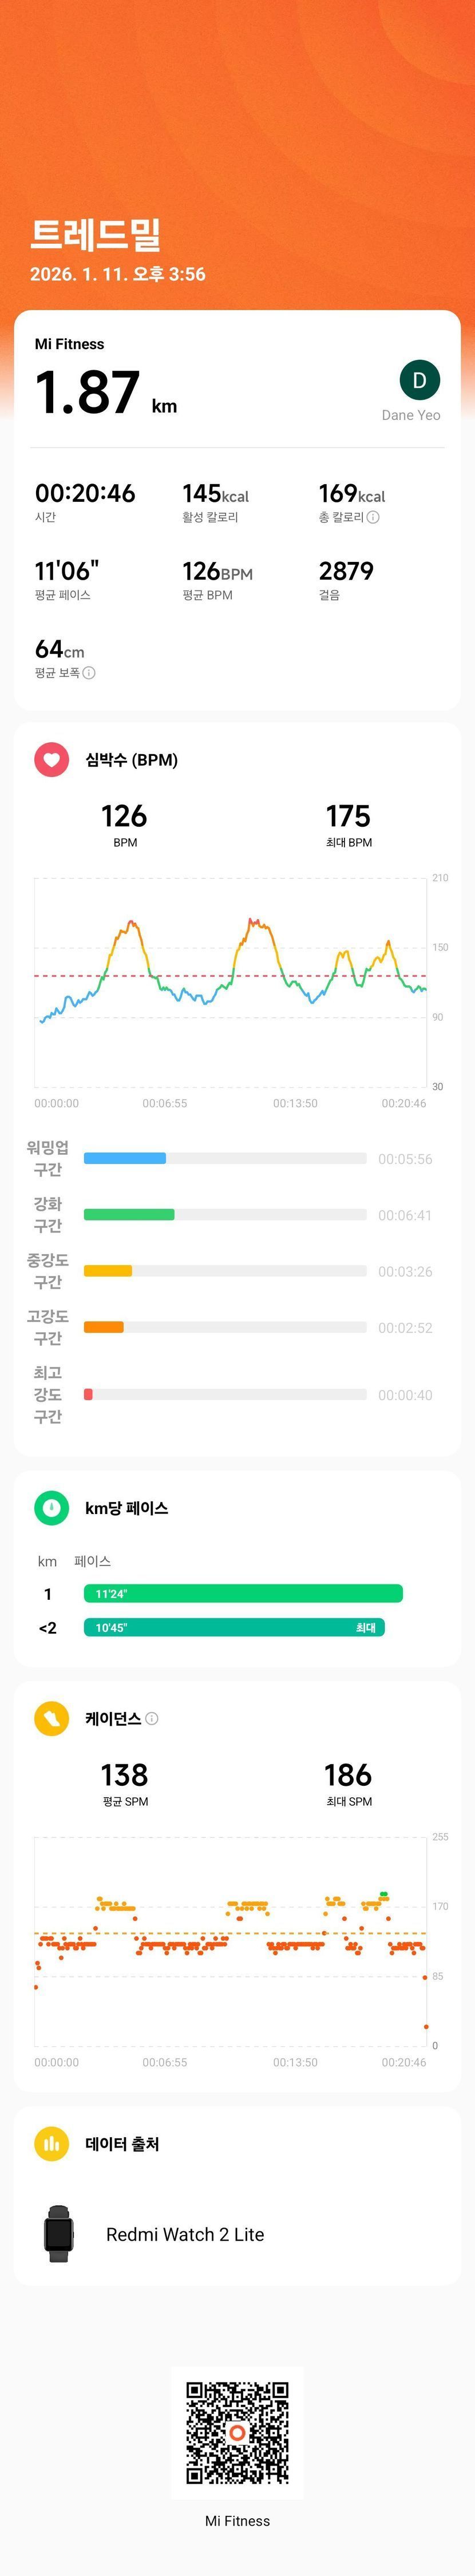Open the info icon next to 케이던스
The height and width of the screenshot is (2576, 475).
click(152, 1718)
